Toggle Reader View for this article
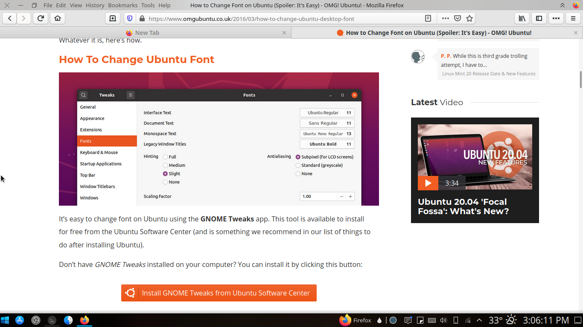 click(428, 18)
